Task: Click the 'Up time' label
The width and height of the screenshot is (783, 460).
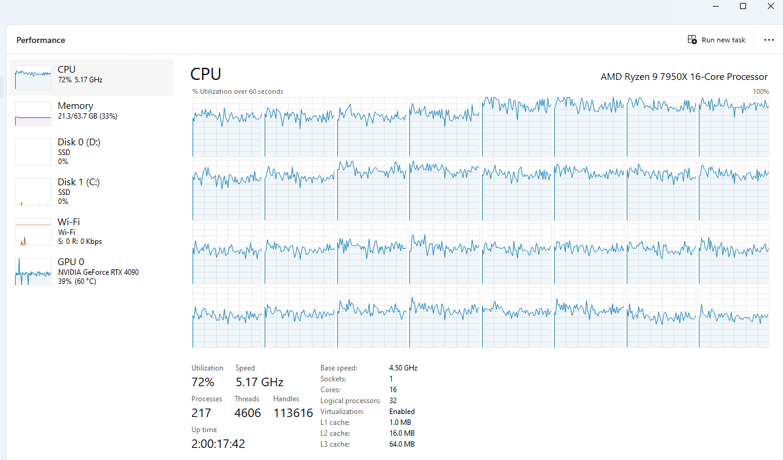Action: 204,430
